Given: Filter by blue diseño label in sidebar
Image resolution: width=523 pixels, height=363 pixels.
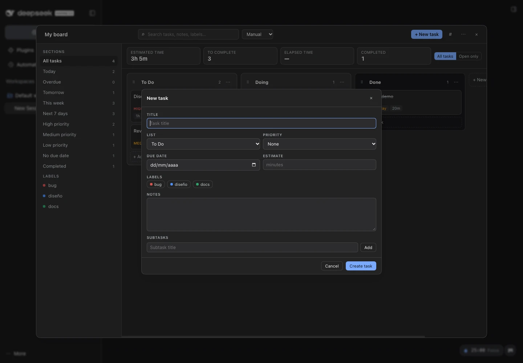Looking at the screenshot, I should tap(79, 196).
